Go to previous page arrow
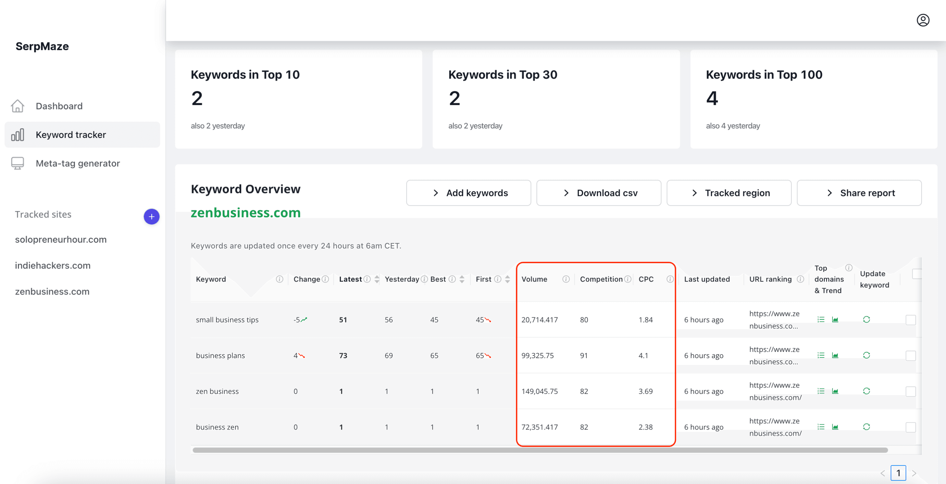946x484 pixels. (x=882, y=473)
